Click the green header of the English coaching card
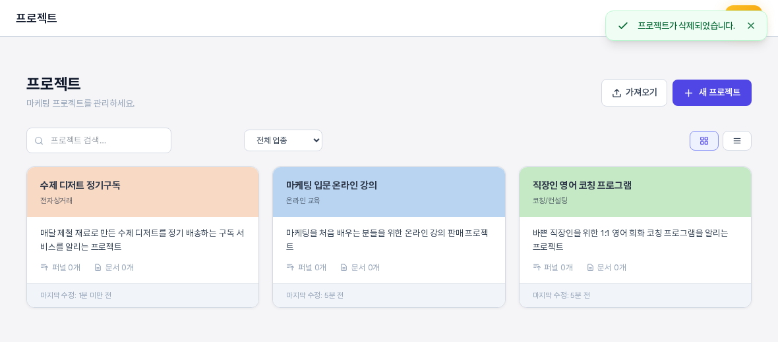This screenshot has width=778, height=342. click(x=635, y=192)
